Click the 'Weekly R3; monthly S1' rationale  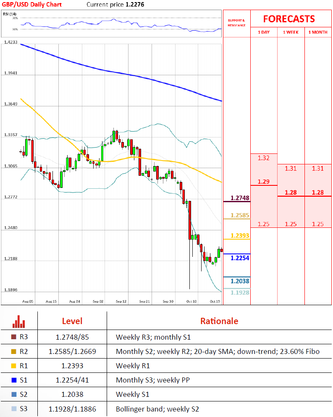[x=153, y=337]
